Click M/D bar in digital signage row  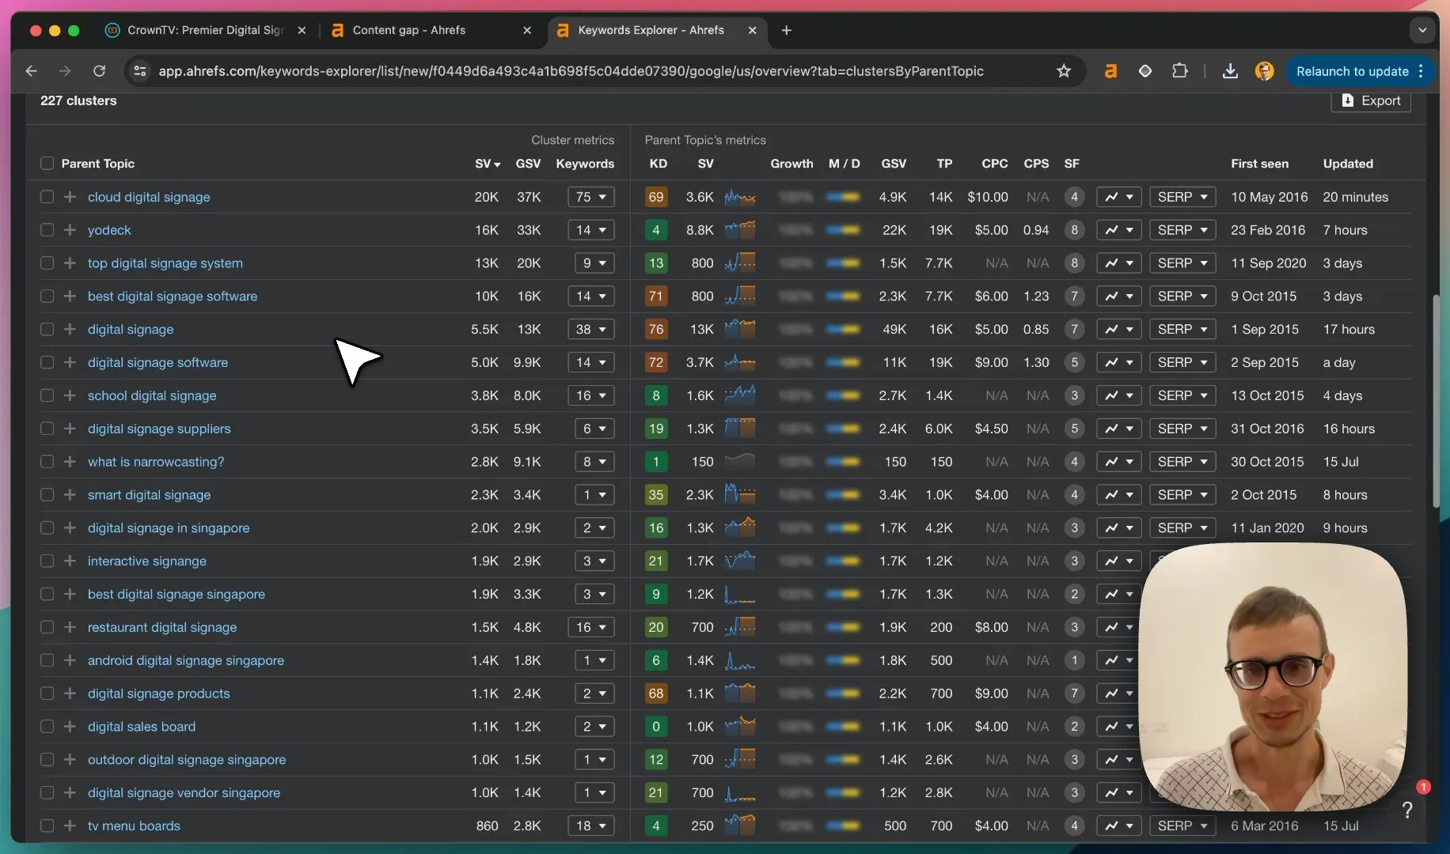point(843,329)
